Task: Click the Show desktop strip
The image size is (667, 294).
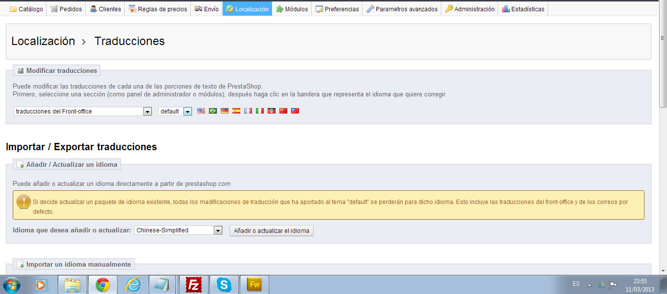Action: click(664, 284)
